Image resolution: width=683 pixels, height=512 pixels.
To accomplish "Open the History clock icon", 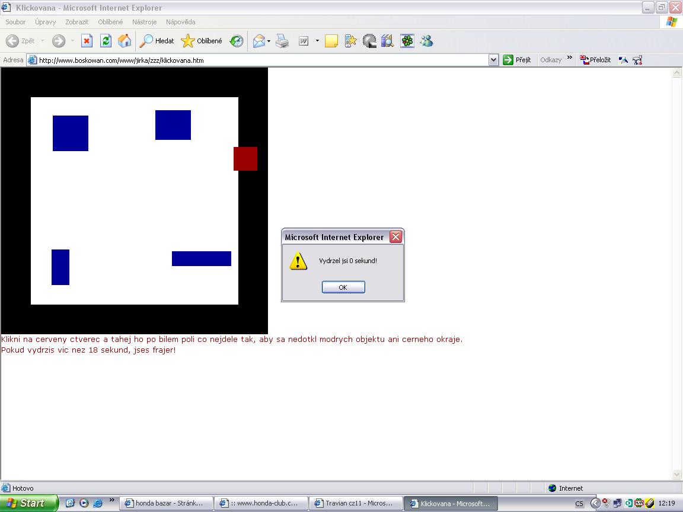I will tap(237, 41).
